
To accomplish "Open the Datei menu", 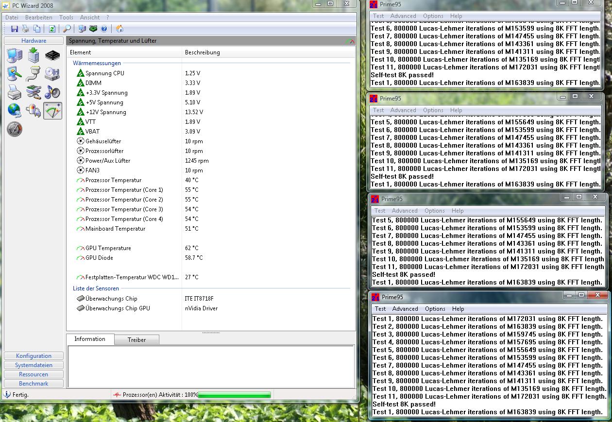I will click(12, 17).
